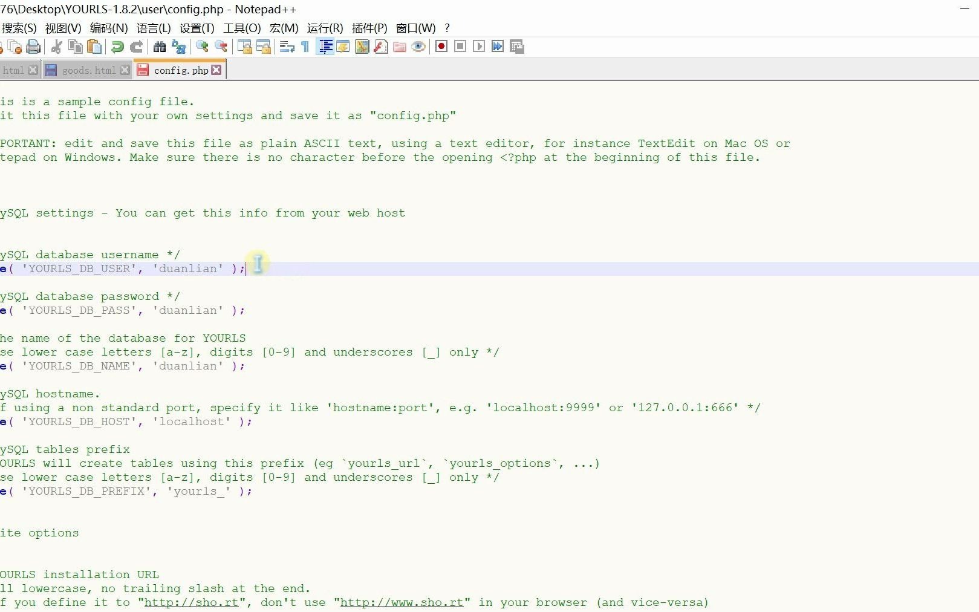
Task: Open Find dialog with binoculars icon
Action: pos(160,47)
